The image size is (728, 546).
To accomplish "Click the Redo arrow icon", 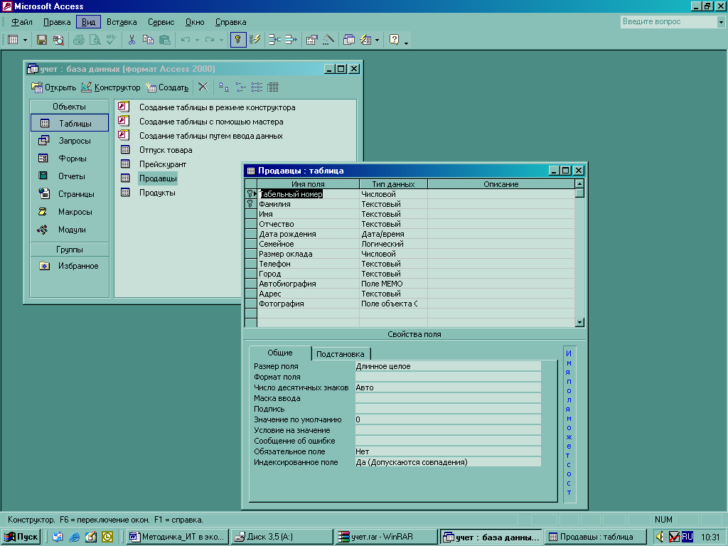I will pos(210,40).
